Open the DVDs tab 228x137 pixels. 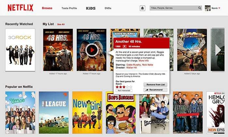(x=108, y=8)
